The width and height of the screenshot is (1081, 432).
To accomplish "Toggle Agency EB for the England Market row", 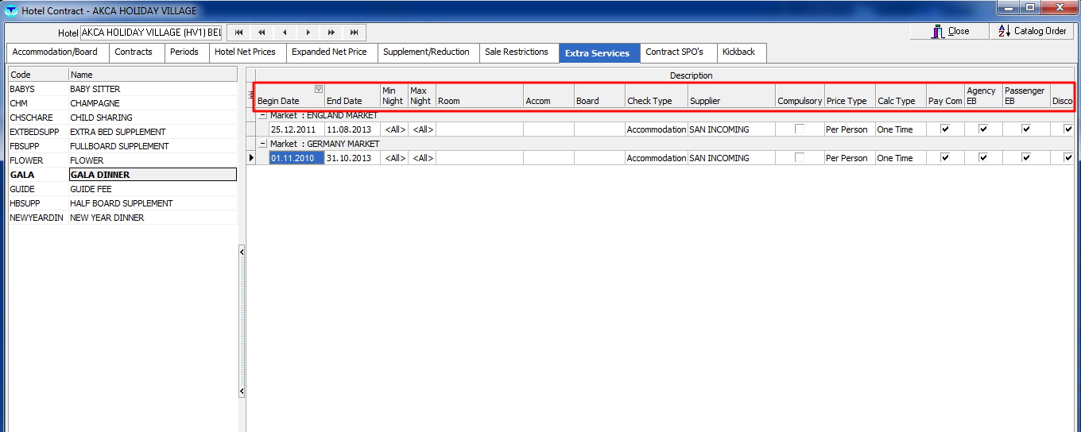I will click(983, 129).
